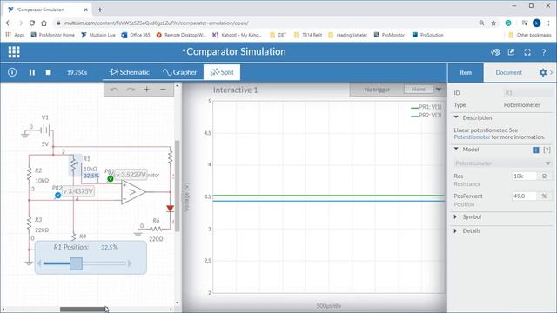Click the blue model download icon
The width and height of the screenshot is (557, 313).
pyautogui.click(x=536, y=150)
